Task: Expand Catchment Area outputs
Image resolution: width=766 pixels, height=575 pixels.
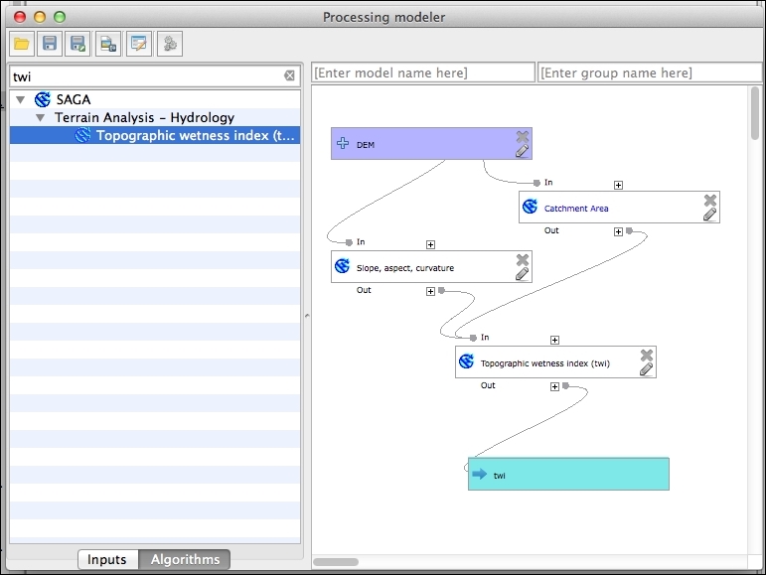Action: (619, 231)
